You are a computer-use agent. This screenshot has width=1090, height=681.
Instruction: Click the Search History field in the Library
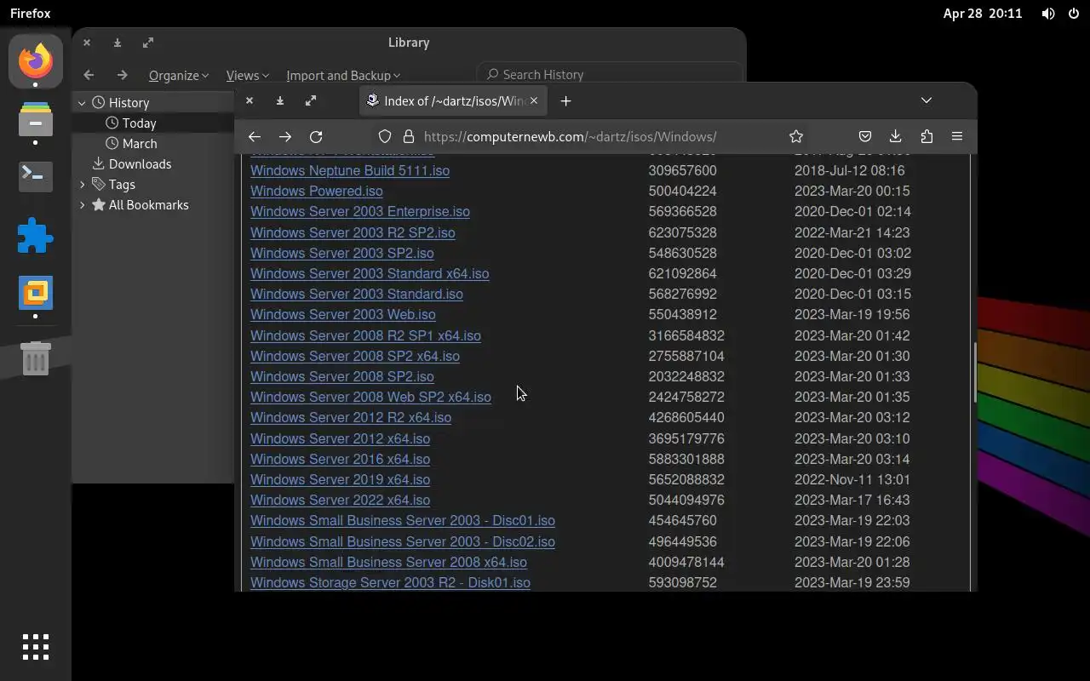coord(609,74)
